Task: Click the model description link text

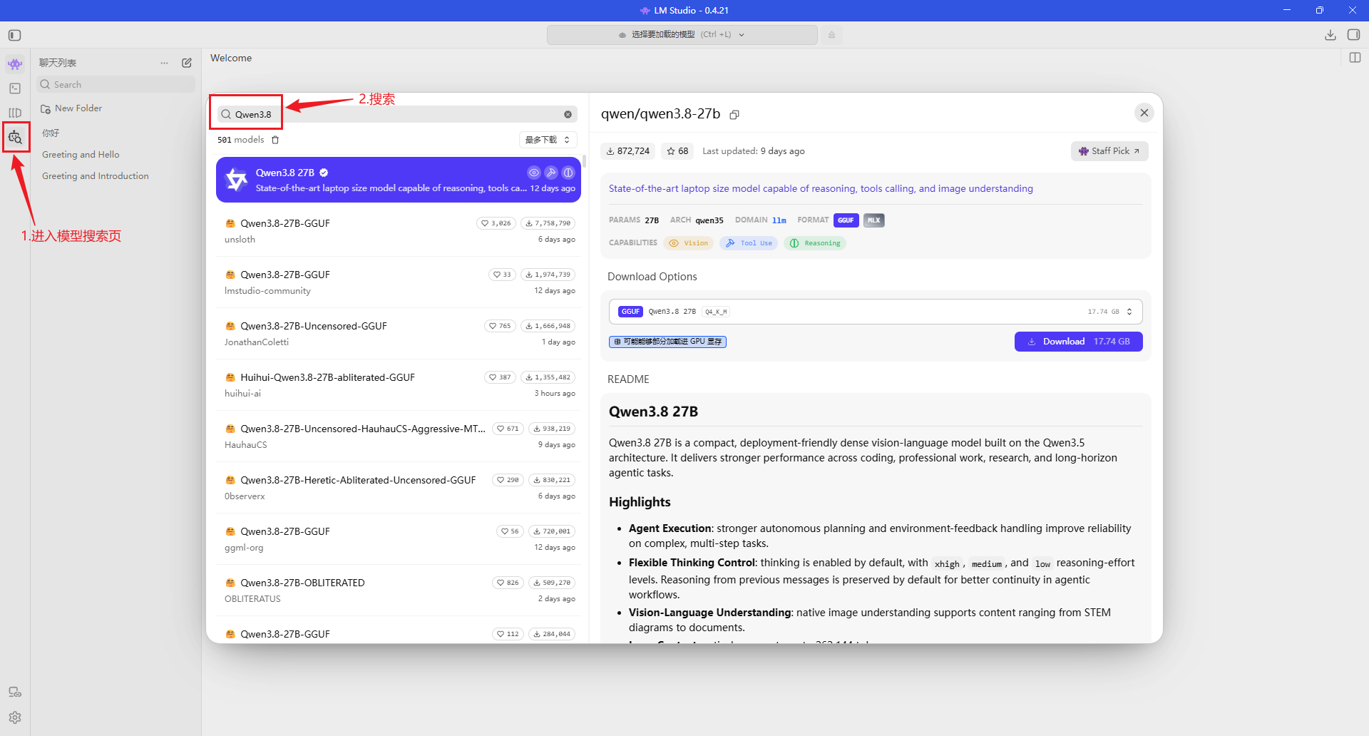Action: tap(821, 189)
